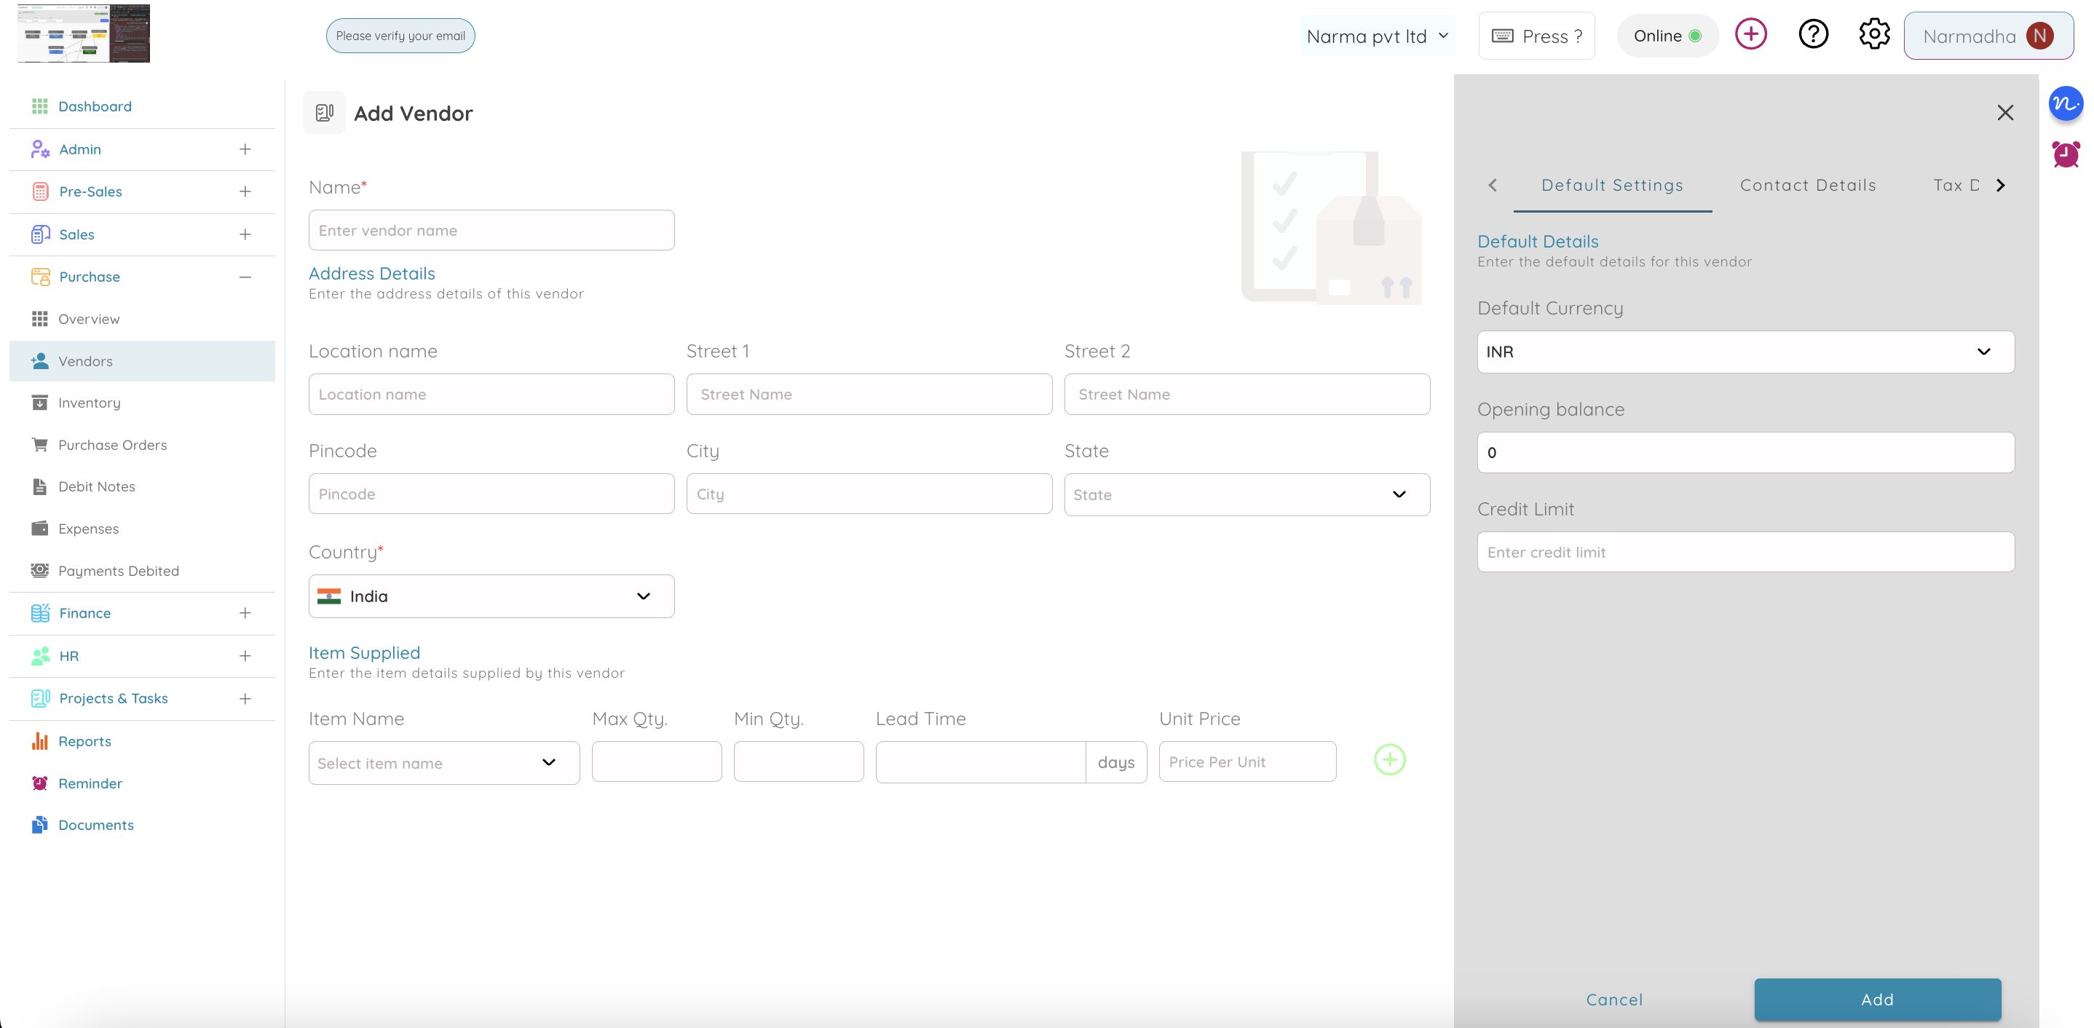Image resolution: width=2094 pixels, height=1028 pixels.
Task: Open the Country dropdown showing India
Action: [491, 596]
